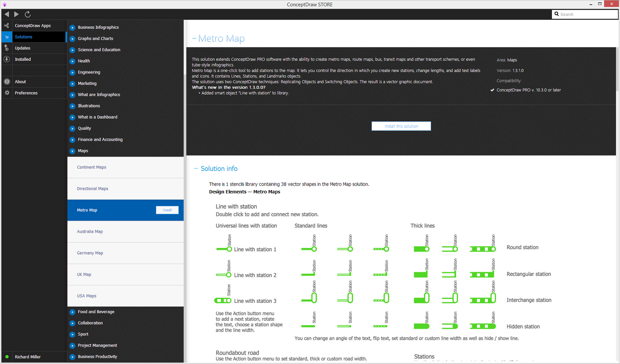620x364 pixels.
Task: Collapse the Metro Map heading section
Action: (x=194, y=38)
